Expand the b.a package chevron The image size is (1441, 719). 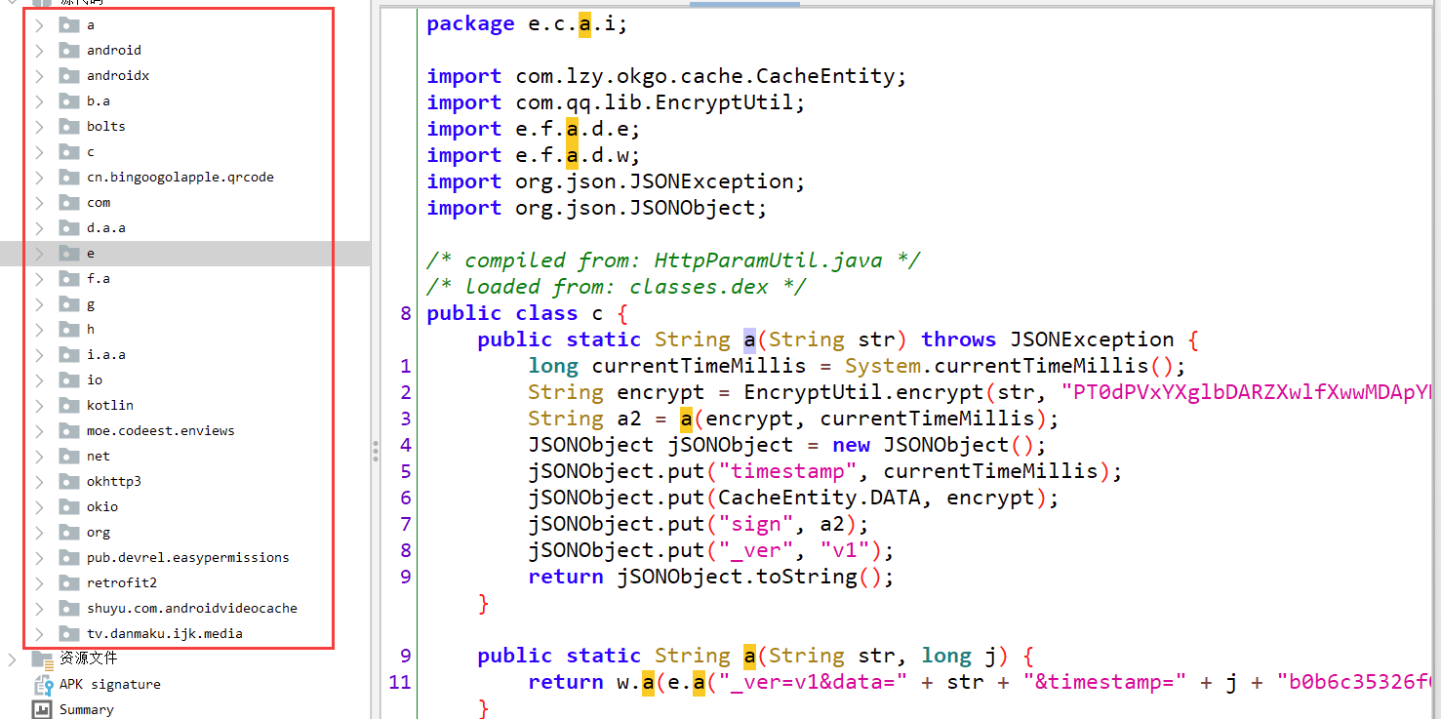(39, 100)
